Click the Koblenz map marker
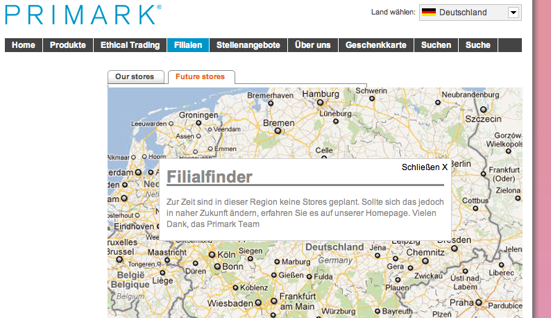This screenshot has width=551, height=318. 236,287
